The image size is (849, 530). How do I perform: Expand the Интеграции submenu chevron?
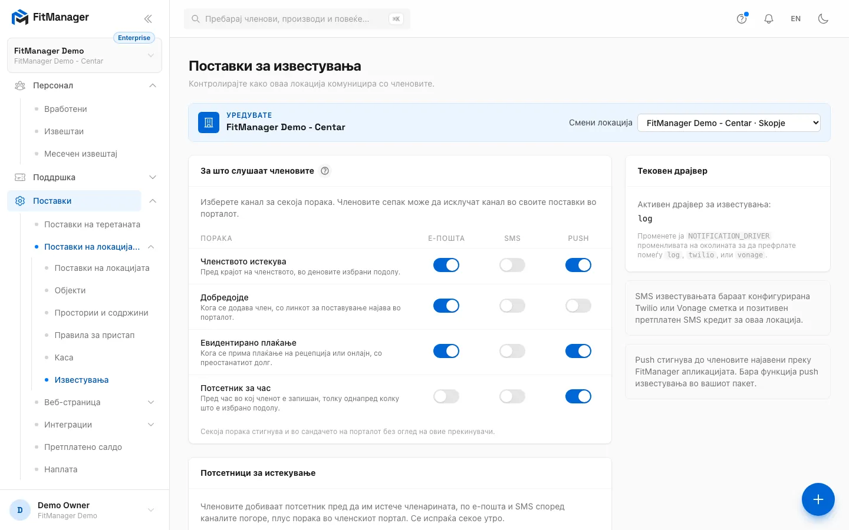coord(151,425)
